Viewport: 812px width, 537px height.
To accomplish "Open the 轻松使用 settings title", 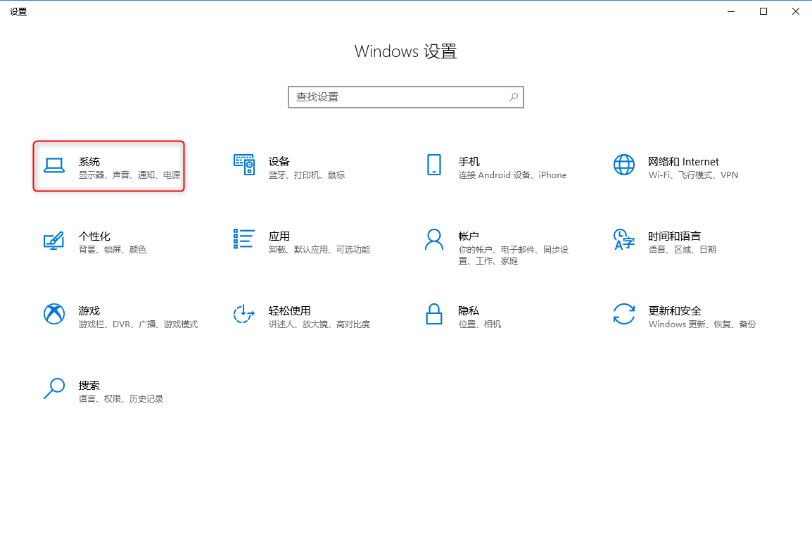I will tap(289, 310).
